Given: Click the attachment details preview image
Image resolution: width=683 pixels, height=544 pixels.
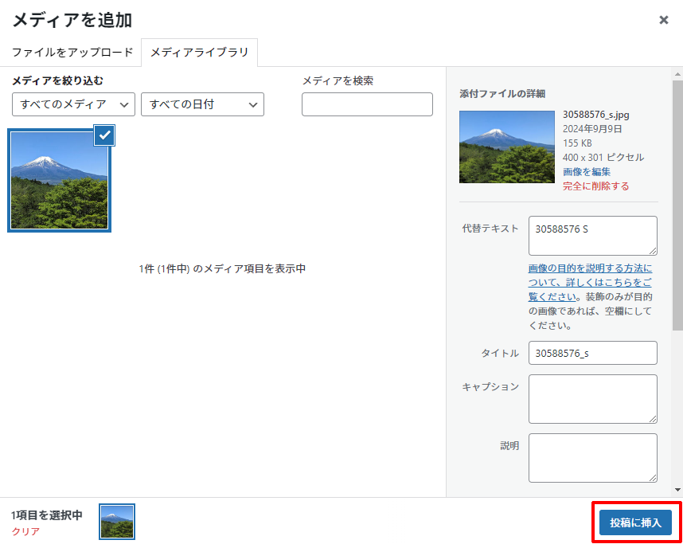Looking at the screenshot, I should tap(507, 147).
